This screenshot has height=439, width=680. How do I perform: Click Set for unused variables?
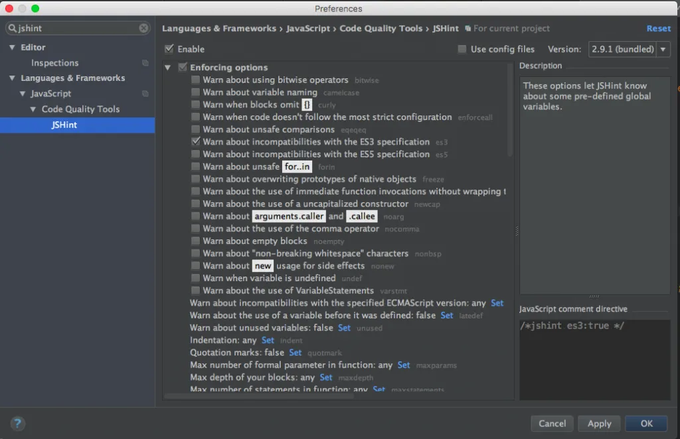344,328
